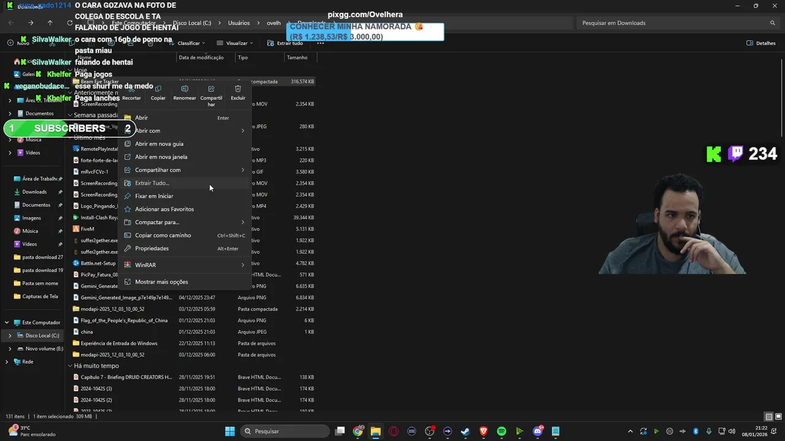The width and height of the screenshot is (785, 441).
Task: Expand the Compartilhar com submenu
Action: (243, 170)
